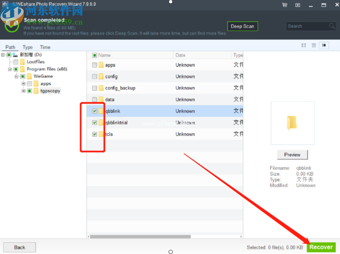Open the title bar dropdown menu icon

click(298, 5)
